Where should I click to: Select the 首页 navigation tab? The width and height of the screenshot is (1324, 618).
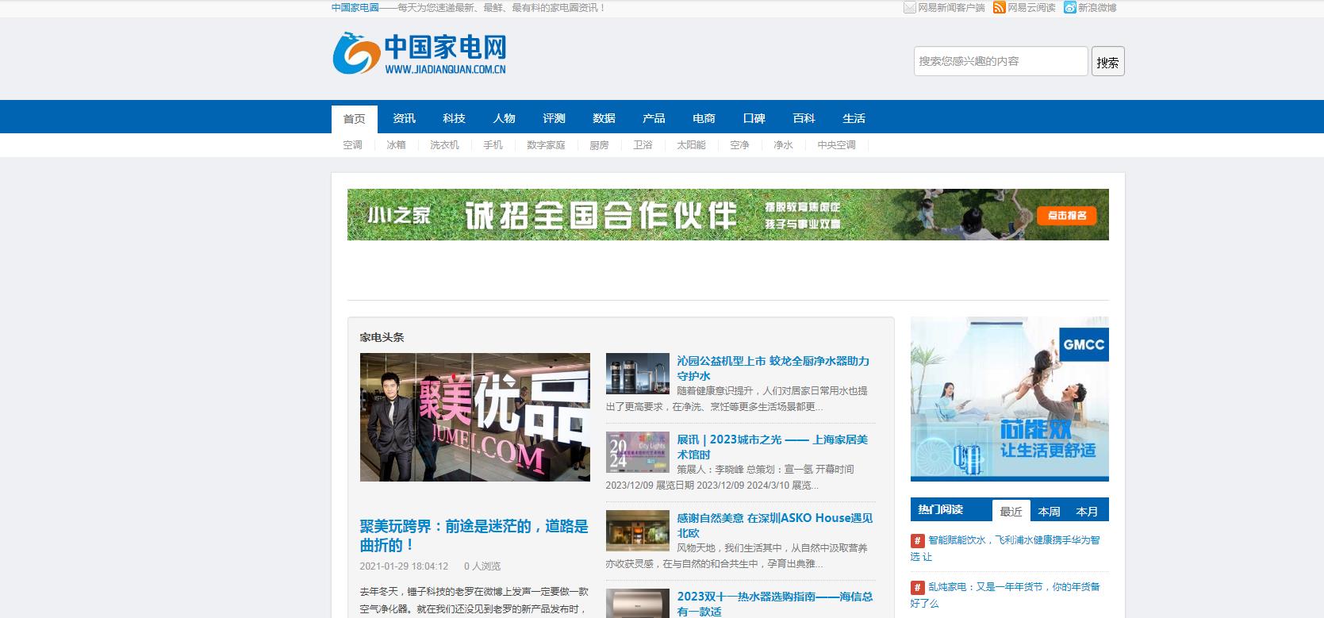355,119
